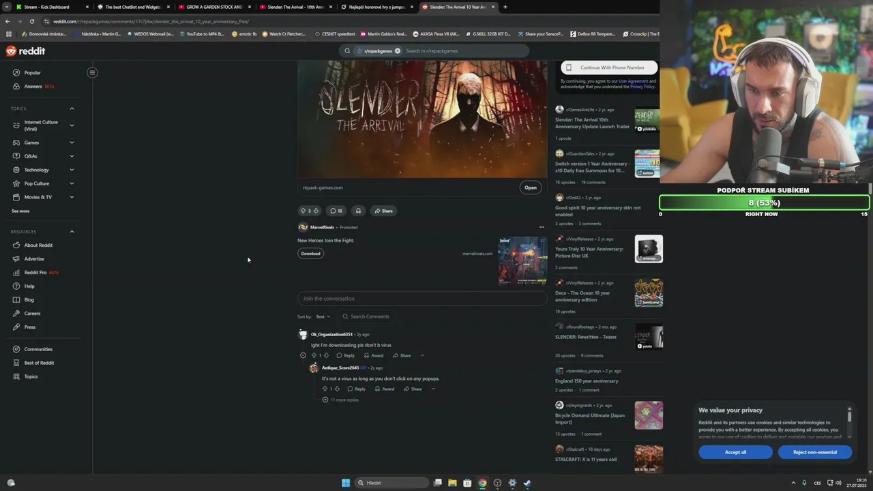Switch to Stream - Kick Dashboard tab
The image size is (873, 491).
coord(53,7)
